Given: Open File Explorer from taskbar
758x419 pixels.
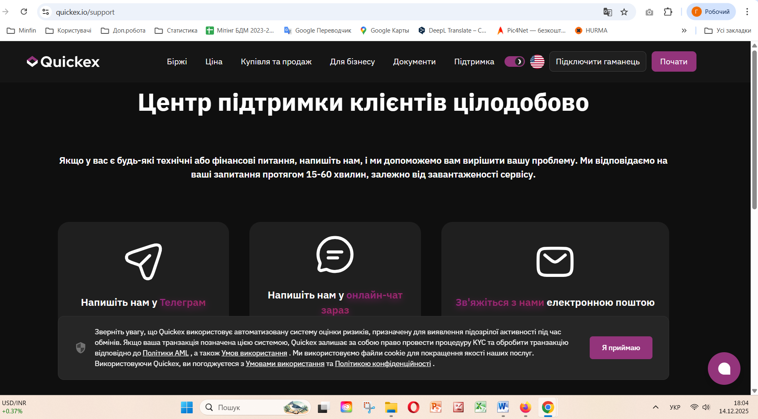Looking at the screenshot, I should coord(391,407).
